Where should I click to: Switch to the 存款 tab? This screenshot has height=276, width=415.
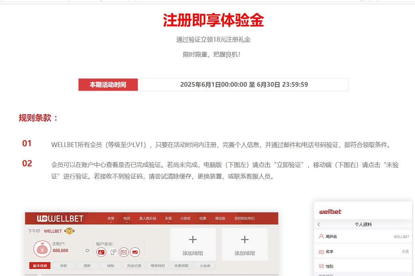pyautogui.click(x=63, y=266)
